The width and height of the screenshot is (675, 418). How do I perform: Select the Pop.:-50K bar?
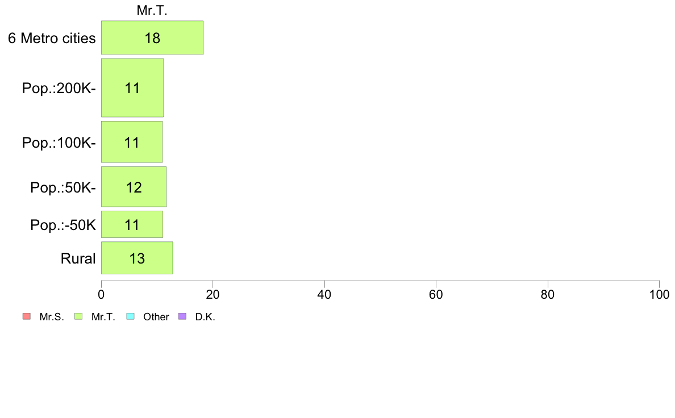click(132, 224)
